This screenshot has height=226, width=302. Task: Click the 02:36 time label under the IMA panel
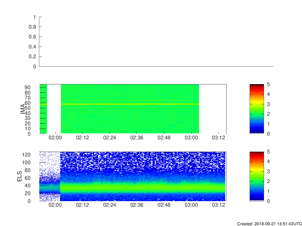[x=137, y=138]
